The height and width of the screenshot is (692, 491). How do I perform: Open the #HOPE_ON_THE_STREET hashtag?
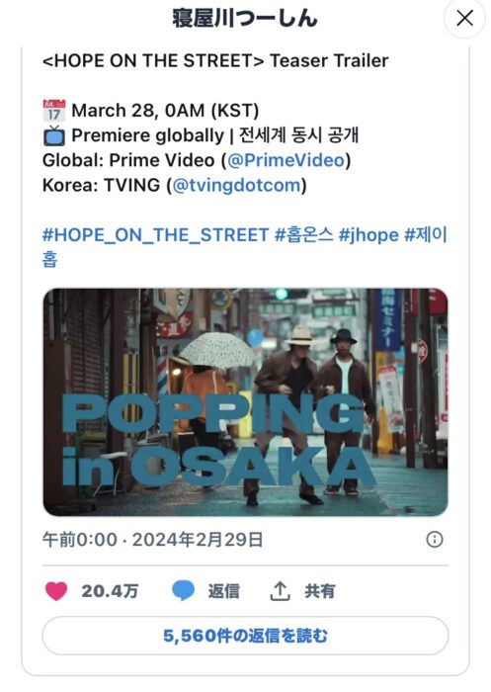[x=156, y=235]
